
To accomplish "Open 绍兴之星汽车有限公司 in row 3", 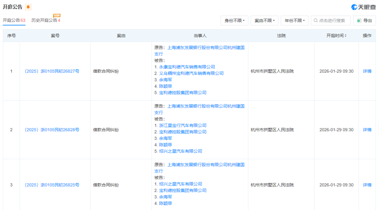I will click(181, 184).
